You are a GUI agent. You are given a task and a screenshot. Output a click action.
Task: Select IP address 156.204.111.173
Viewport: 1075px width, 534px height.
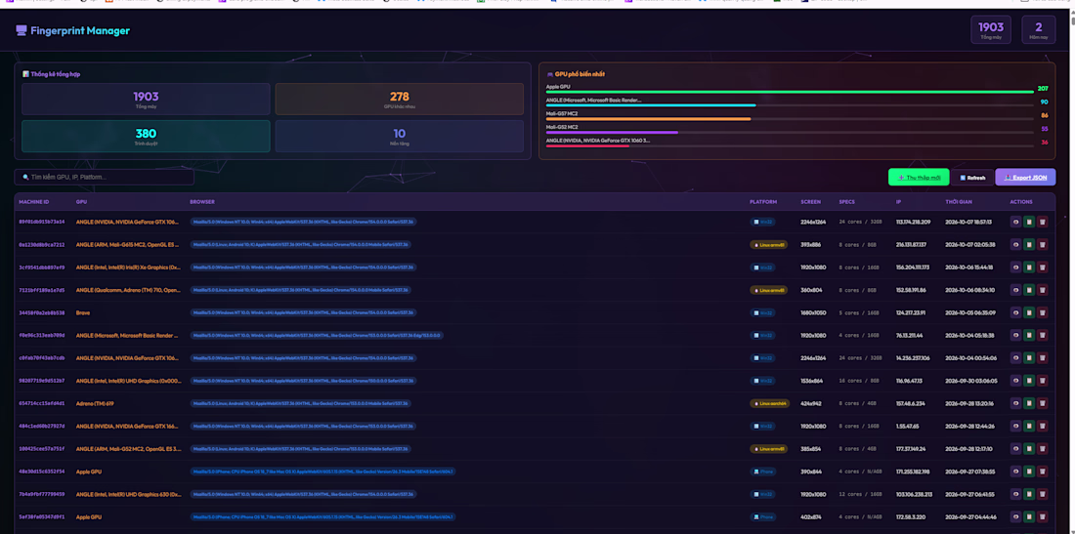913,267
